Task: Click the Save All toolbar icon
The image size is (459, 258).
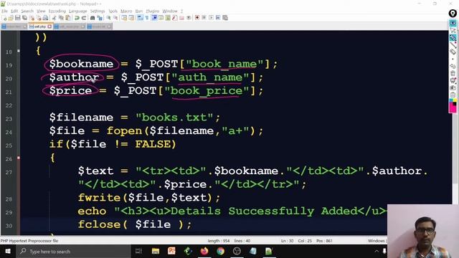Action: tap(24, 18)
